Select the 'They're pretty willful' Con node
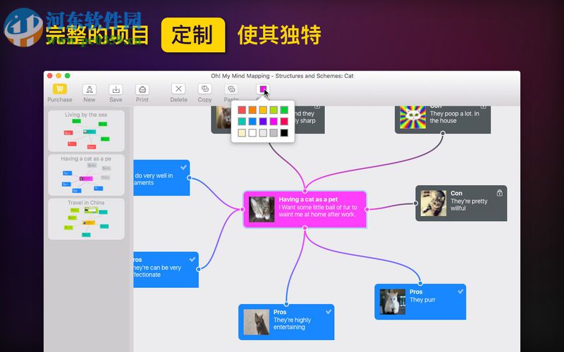 pyautogui.click(x=461, y=203)
